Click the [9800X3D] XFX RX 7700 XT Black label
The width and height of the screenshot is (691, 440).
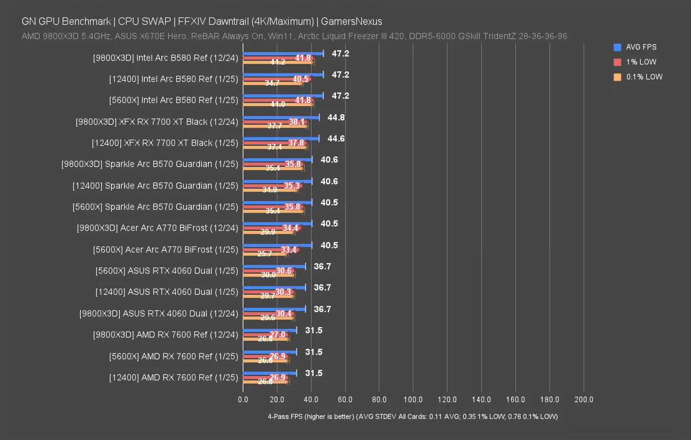click(x=156, y=122)
